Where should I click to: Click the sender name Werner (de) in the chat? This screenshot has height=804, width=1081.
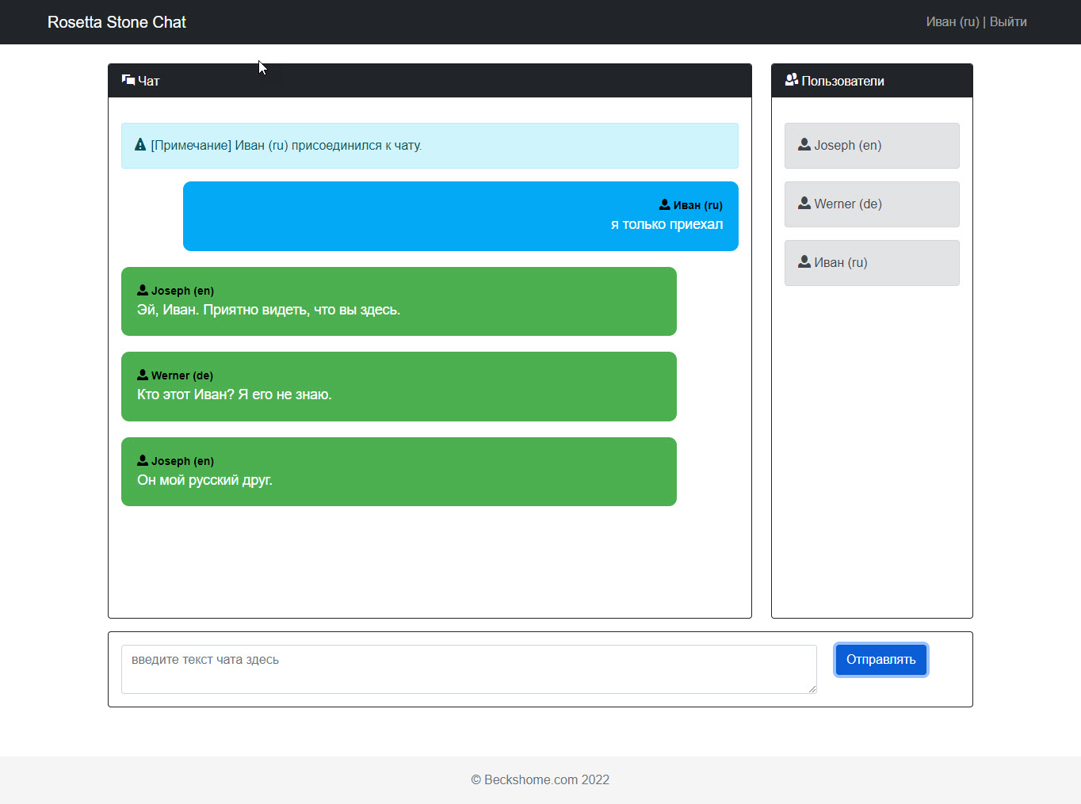(182, 375)
